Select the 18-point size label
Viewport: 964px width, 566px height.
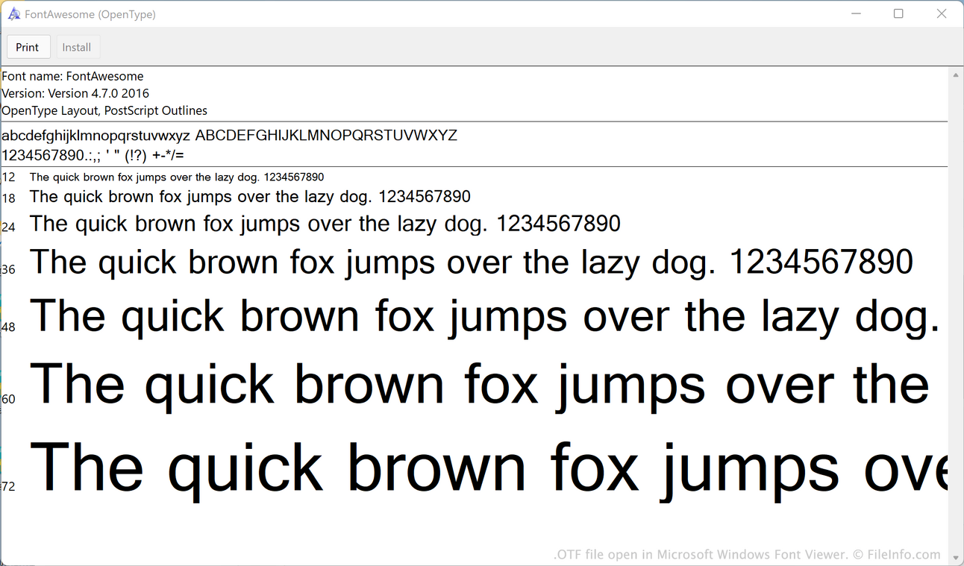click(x=8, y=198)
